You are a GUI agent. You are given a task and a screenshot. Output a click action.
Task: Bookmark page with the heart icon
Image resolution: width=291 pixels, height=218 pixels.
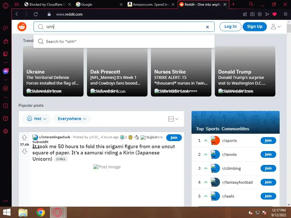[275, 14]
